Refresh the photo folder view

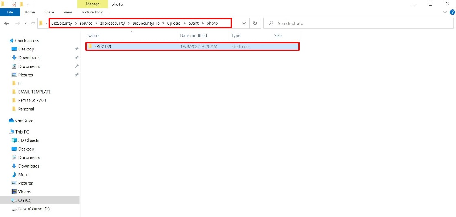(x=255, y=24)
